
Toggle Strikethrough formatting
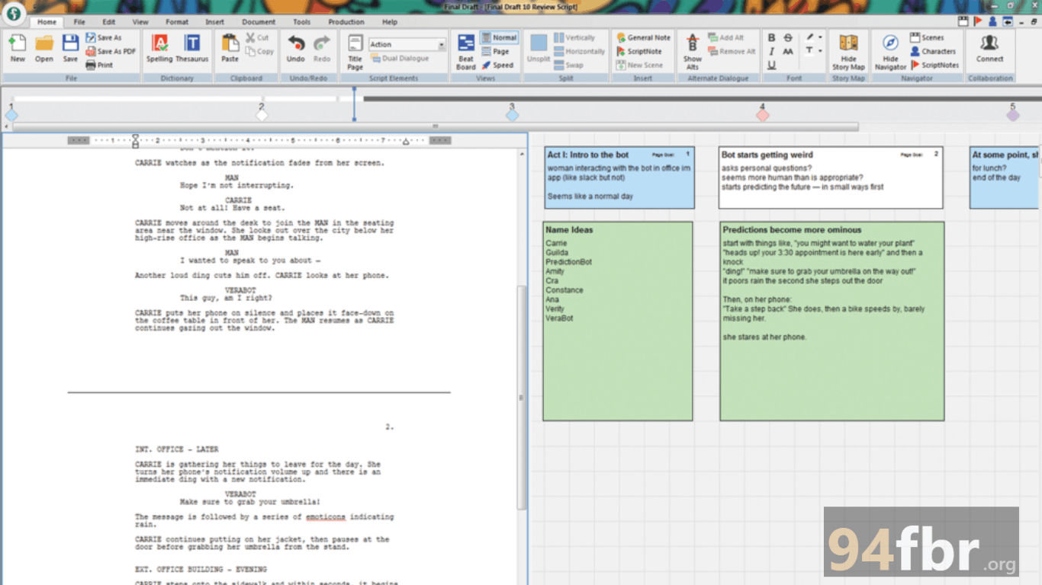click(x=788, y=37)
